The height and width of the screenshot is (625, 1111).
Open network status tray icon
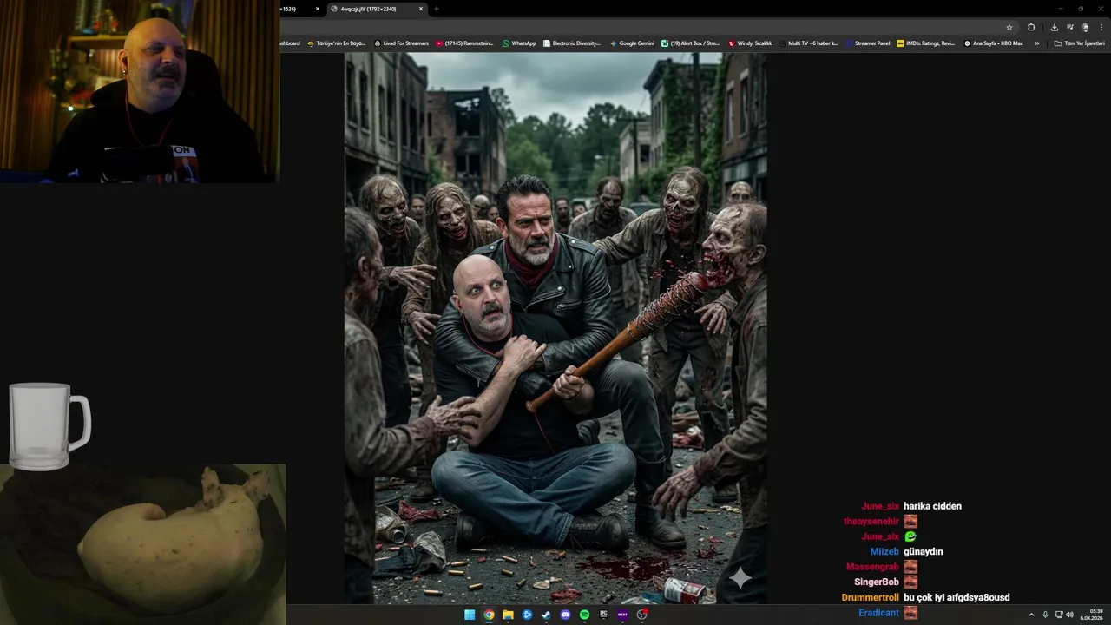pyautogui.click(x=1058, y=615)
